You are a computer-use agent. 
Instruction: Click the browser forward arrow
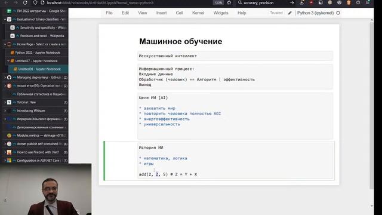[x=16, y=2]
